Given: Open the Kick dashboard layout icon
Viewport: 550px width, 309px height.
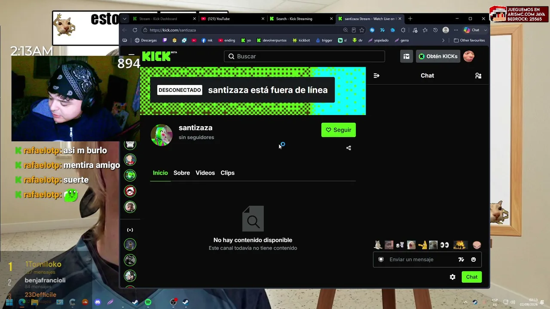Looking at the screenshot, I should coord(406,56).
